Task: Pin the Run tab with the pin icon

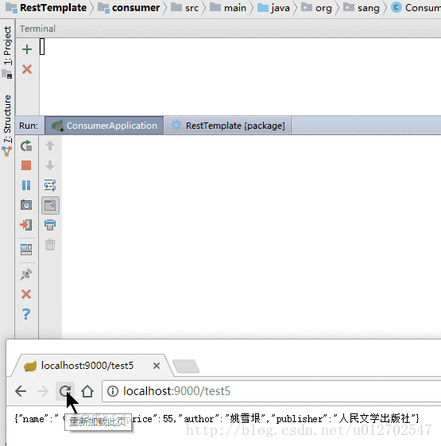Action: (x=26, y=274)
